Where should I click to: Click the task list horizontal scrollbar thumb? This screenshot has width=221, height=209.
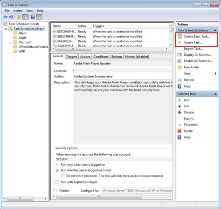73,49
